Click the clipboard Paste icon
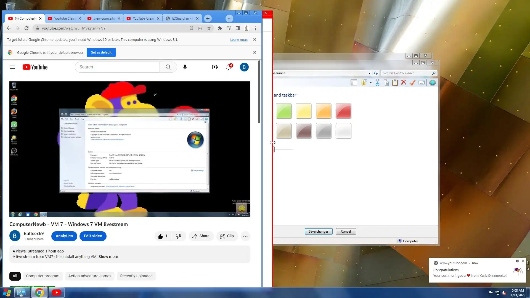Image resolution: width=530 pixels, height=298 pixels. [x=395, y=83]
